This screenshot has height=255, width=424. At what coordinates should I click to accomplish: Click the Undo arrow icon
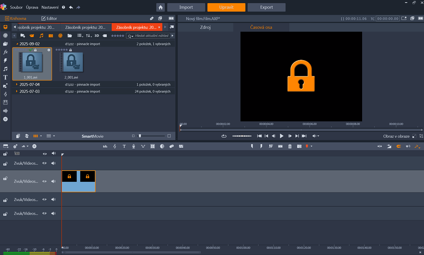pyautogui.click(x=71, y=7)
